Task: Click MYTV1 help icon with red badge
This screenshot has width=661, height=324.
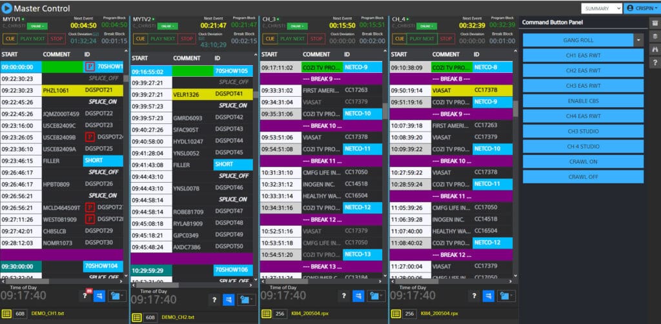Action: 85,296
